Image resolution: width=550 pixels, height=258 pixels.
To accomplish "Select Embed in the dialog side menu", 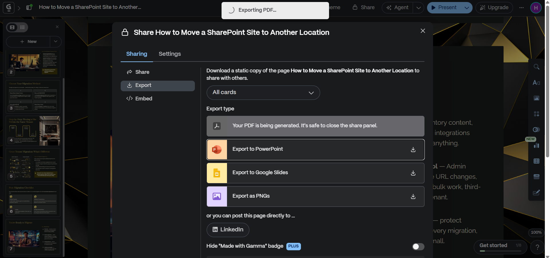I will pos(158,99).
